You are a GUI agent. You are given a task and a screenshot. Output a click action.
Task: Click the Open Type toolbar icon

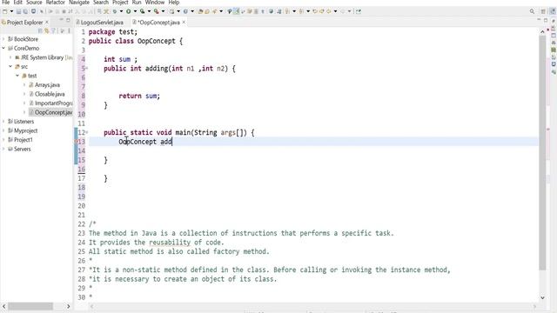point(200,11)
